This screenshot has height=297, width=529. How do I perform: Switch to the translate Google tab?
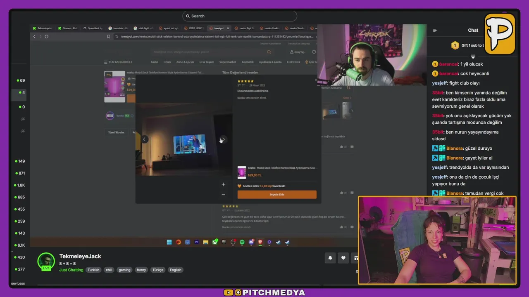pos(118,28)
